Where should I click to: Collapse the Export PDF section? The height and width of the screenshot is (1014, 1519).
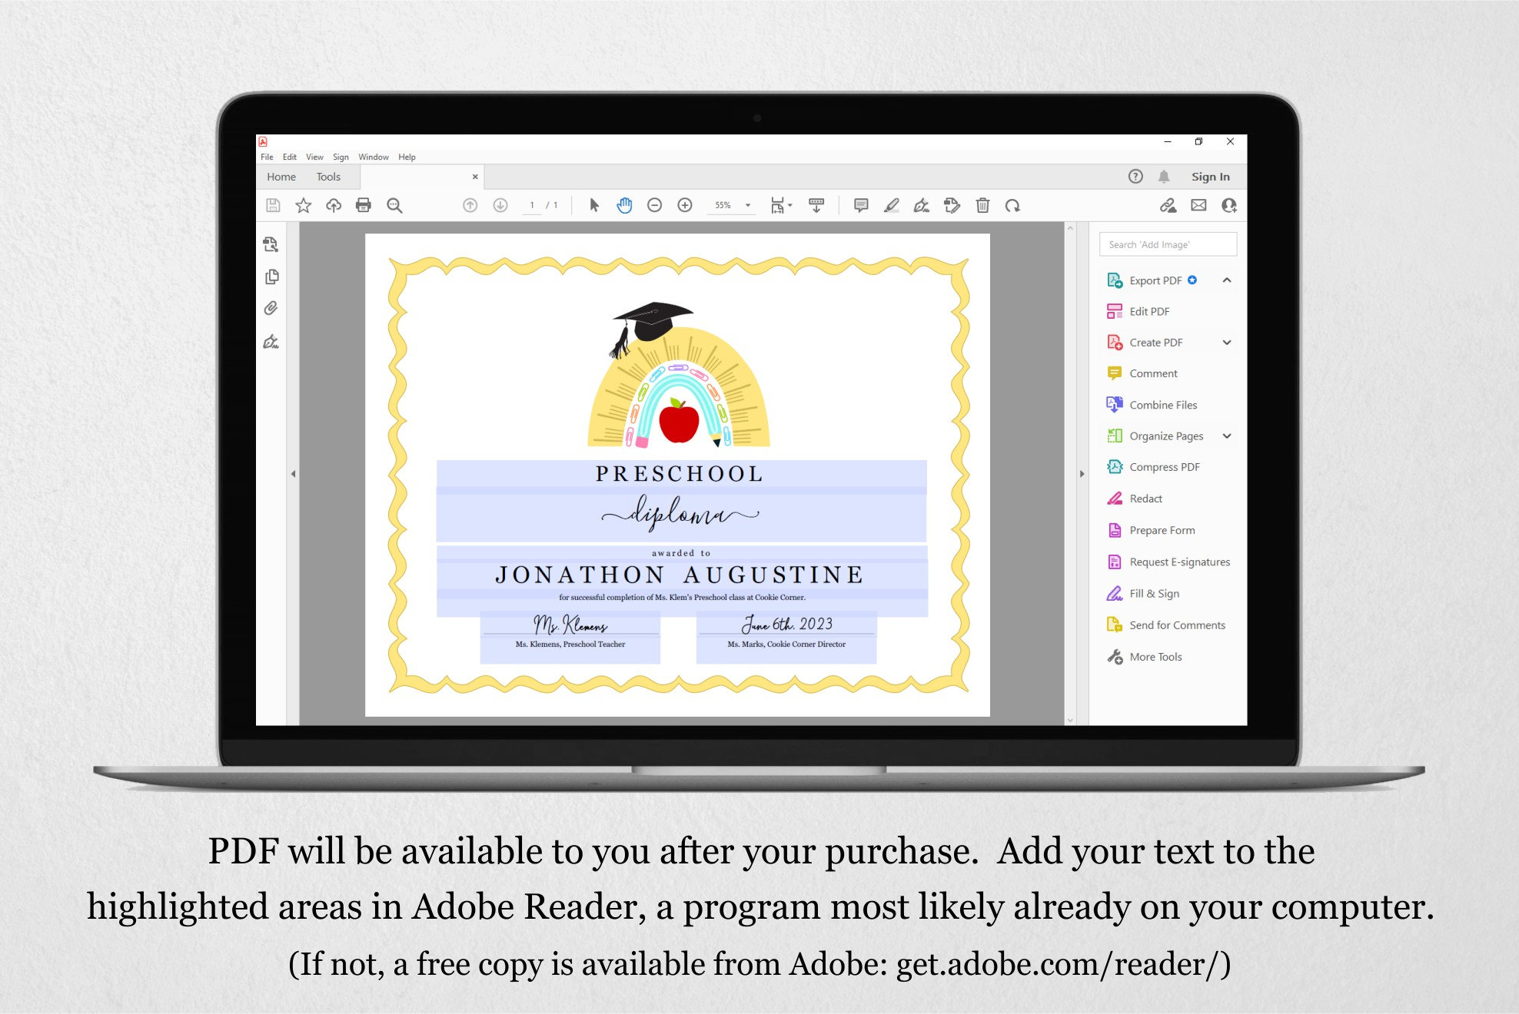tap(1228, 280)
